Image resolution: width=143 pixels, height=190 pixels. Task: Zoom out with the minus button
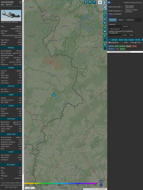coord(101,185)
